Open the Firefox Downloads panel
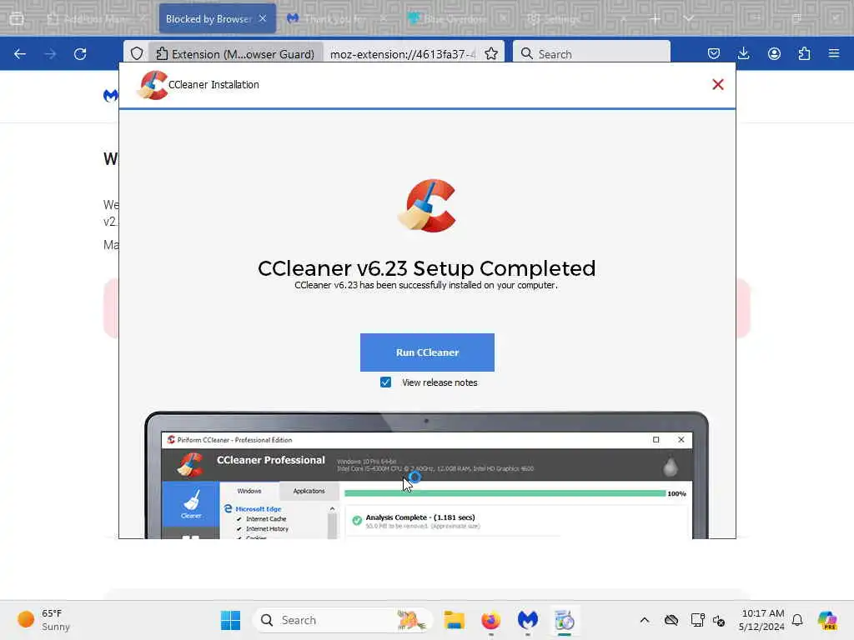 [x=743, y=53]
